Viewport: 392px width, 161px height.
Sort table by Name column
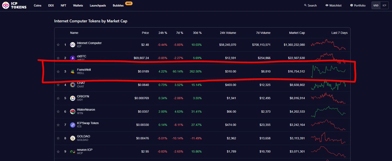click(x=74, y=33)
